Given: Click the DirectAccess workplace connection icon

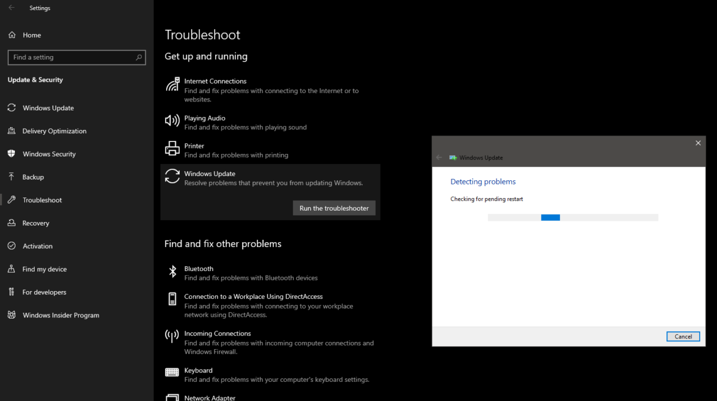Looking at the screenshot, I should point(173,300).
